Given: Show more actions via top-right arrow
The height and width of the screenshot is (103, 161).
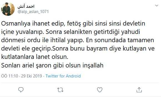Looking at the screenshot, I should click(x=157, y=6).
